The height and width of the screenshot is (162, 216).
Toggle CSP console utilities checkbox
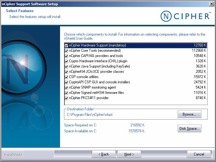click(x=66, y=77)
